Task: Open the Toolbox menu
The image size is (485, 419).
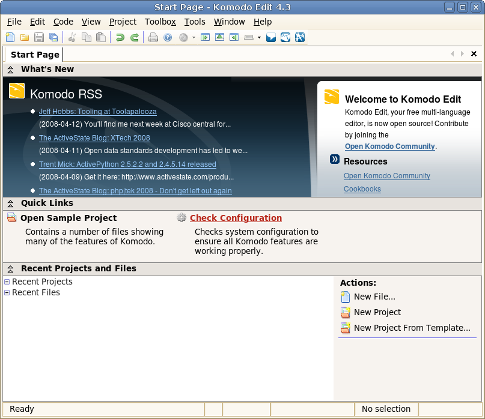Action: pyautogui.click(x=160, y=22)
